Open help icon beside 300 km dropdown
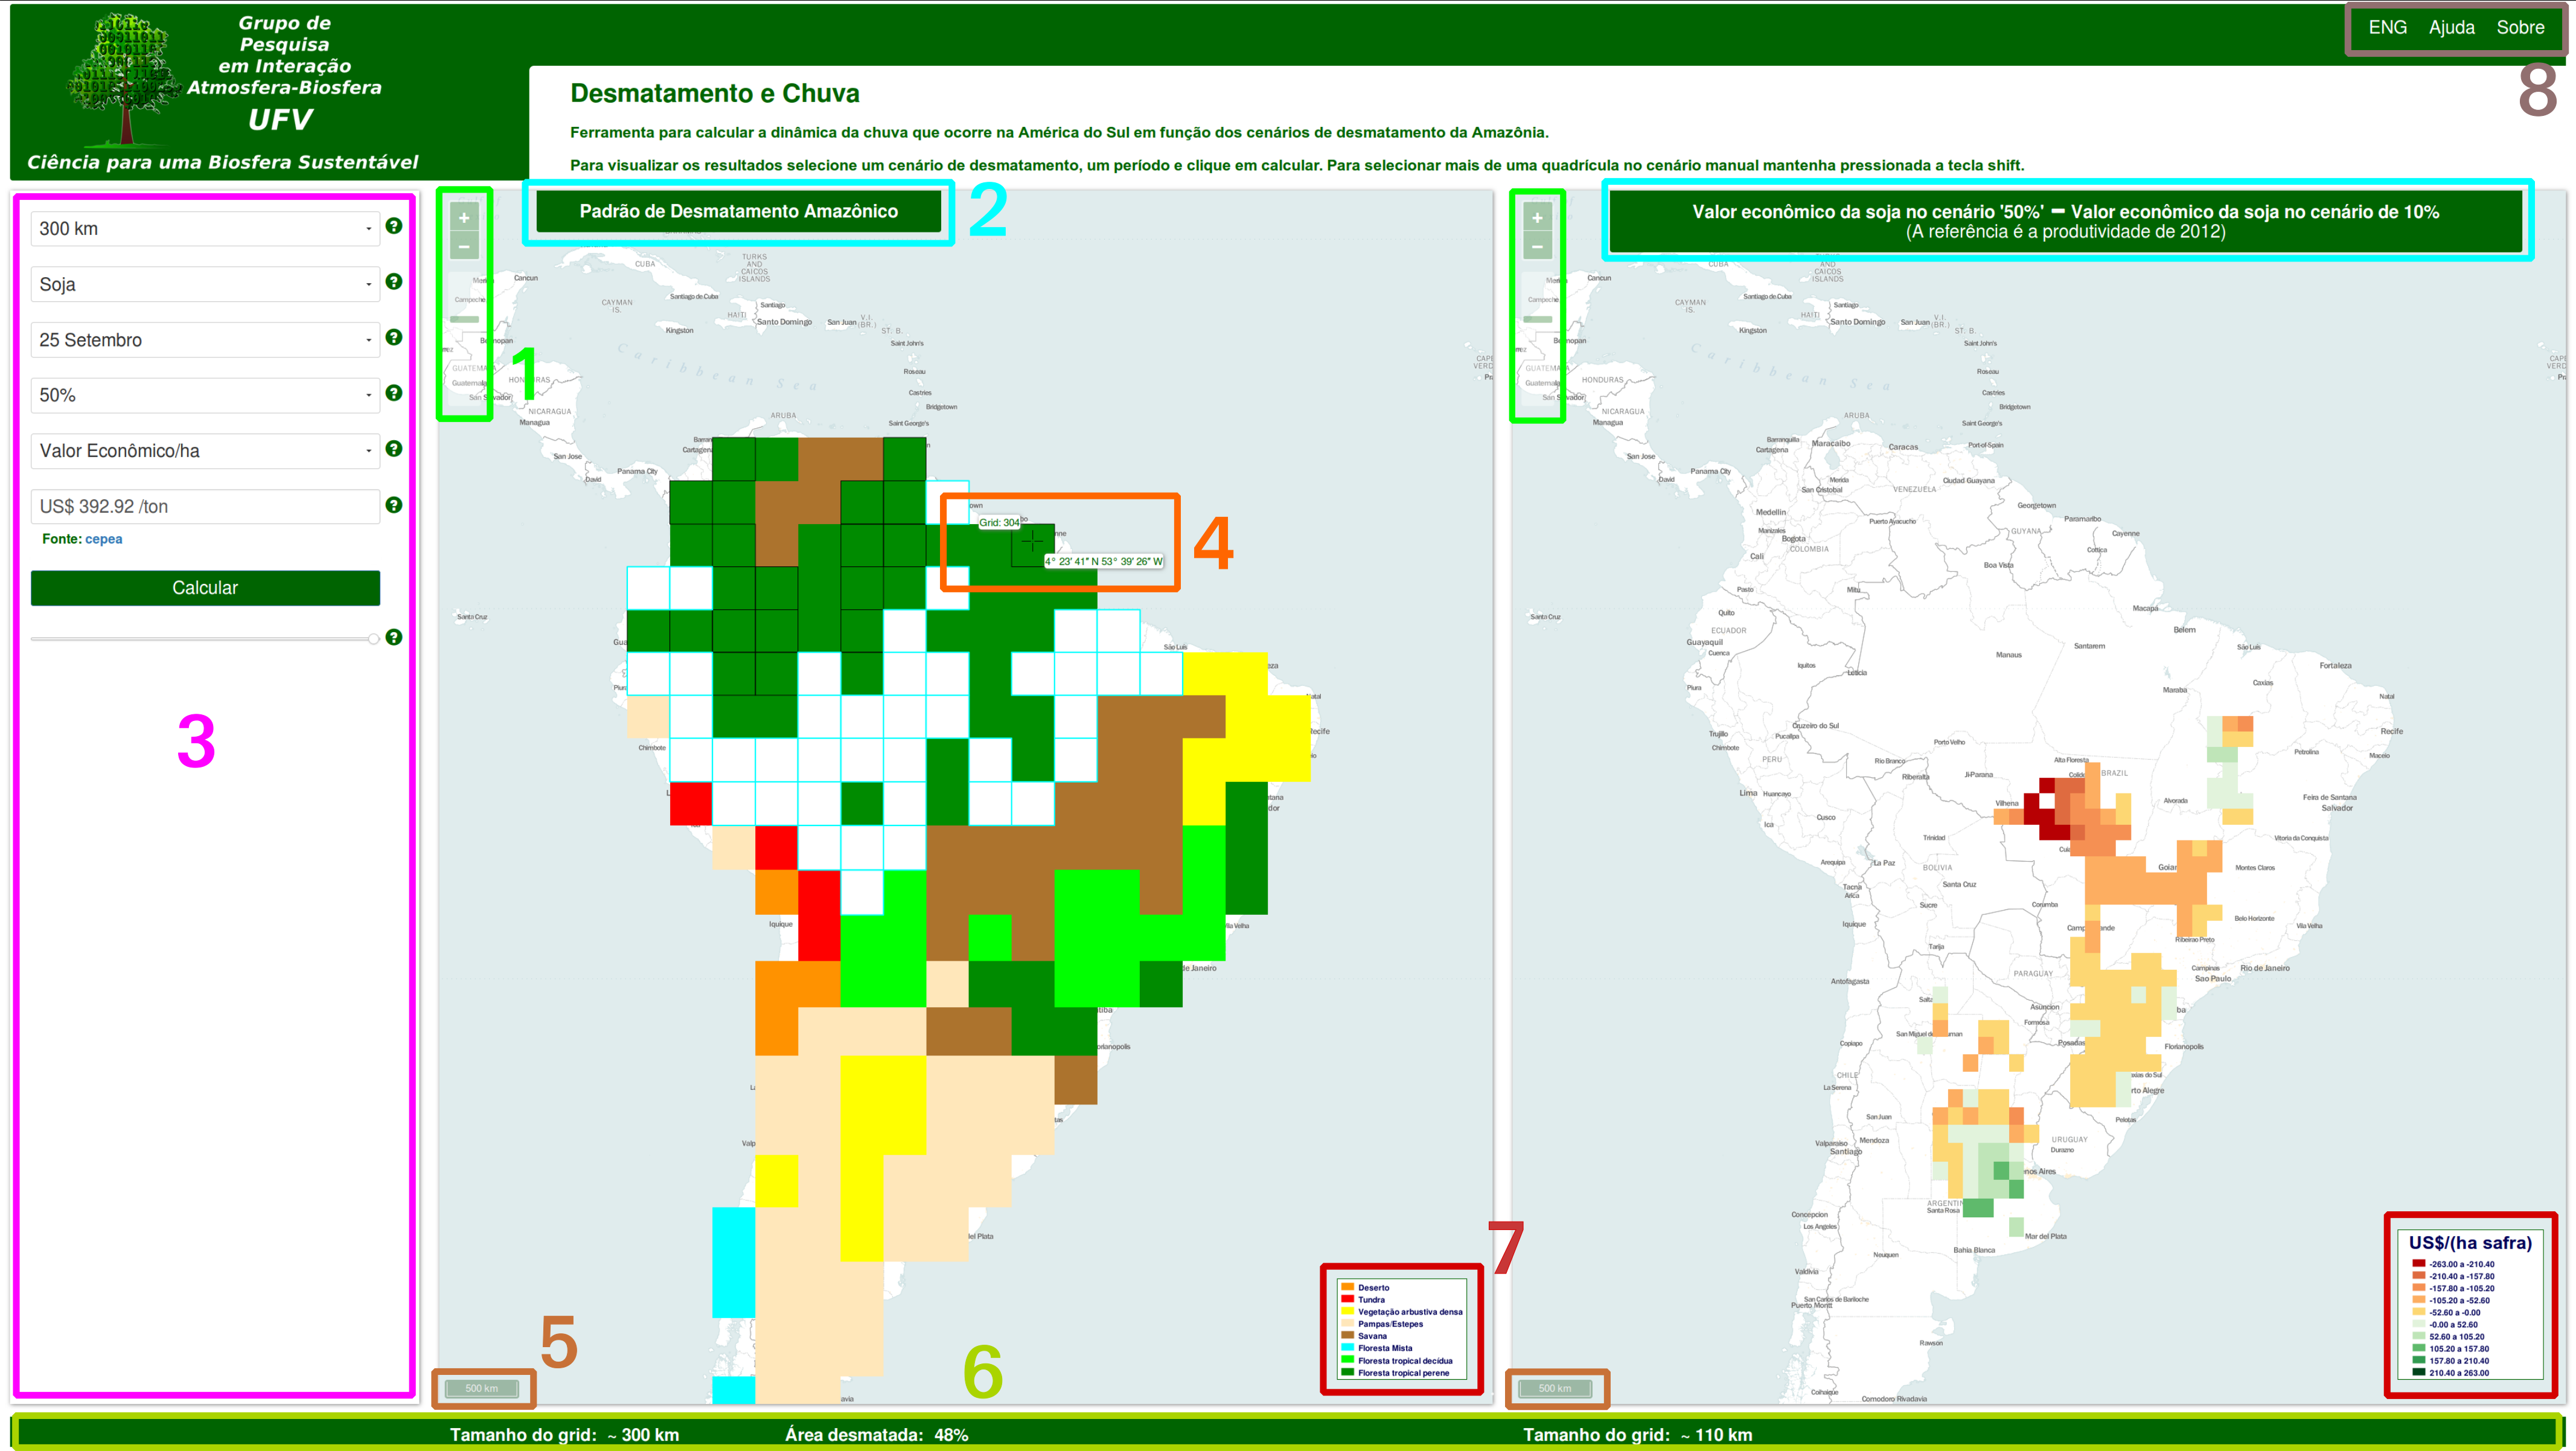 394,226
